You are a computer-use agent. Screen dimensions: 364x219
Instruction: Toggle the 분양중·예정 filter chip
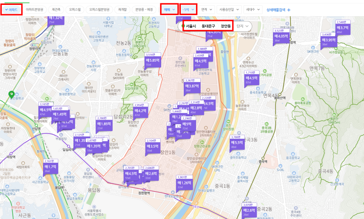click(x=144, y=10)
